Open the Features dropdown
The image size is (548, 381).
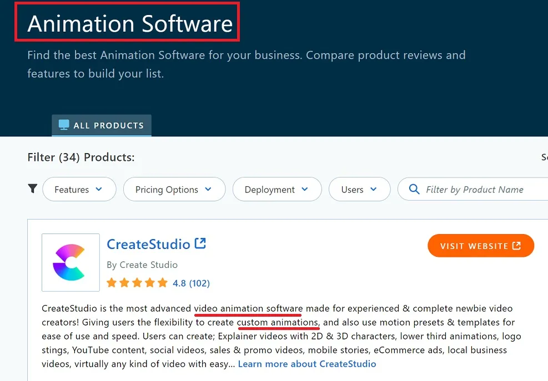click(79, 189)
